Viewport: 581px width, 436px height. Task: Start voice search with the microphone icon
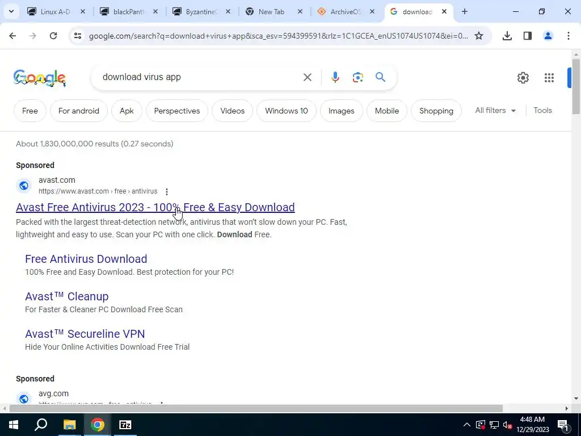pos(335,77)
